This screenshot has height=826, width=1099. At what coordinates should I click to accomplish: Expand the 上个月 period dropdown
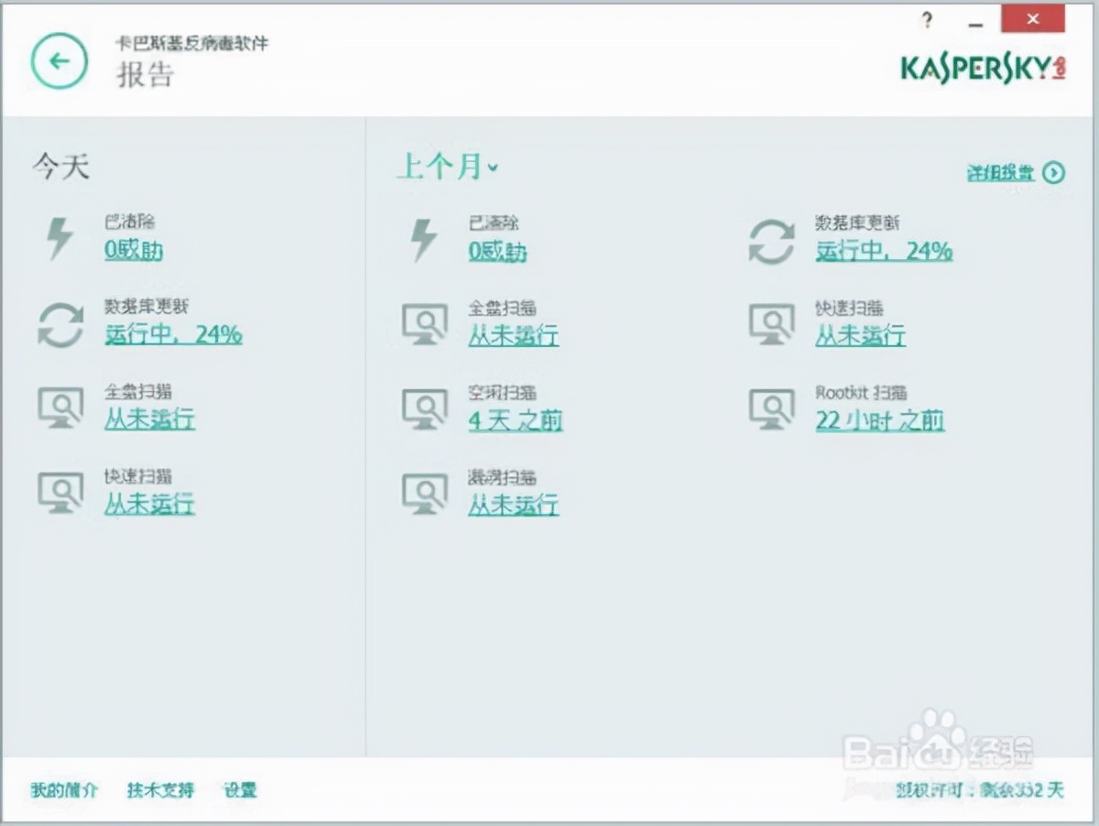tap(447, 167)
